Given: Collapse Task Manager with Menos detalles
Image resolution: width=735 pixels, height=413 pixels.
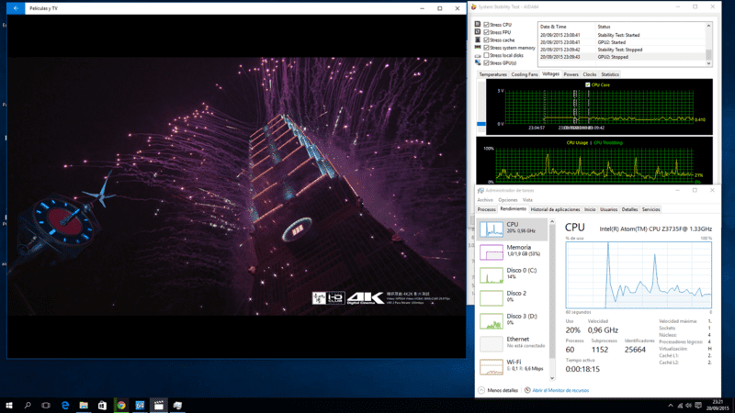Looking at the screenshot, I should [x=498, y=390].
